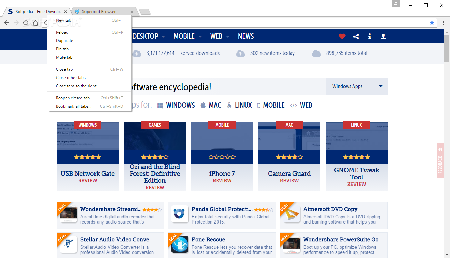
Task: Click the Apple logo icon beside MAC
Action: pyautogui.click(x=203, y=105)
